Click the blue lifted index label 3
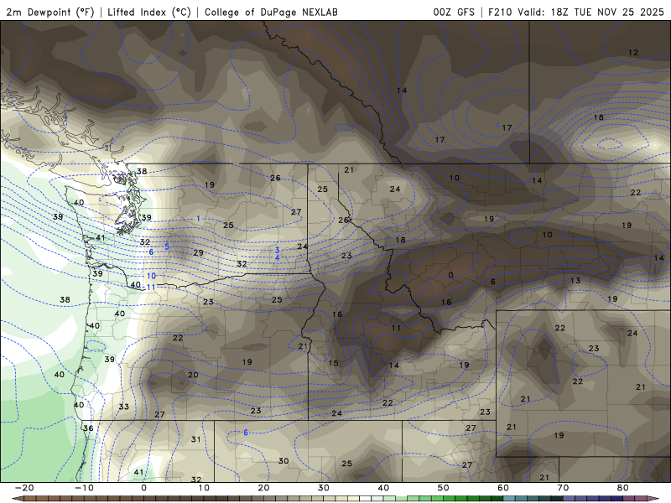The width and height of the screenshot is (671, 503). 278,250
